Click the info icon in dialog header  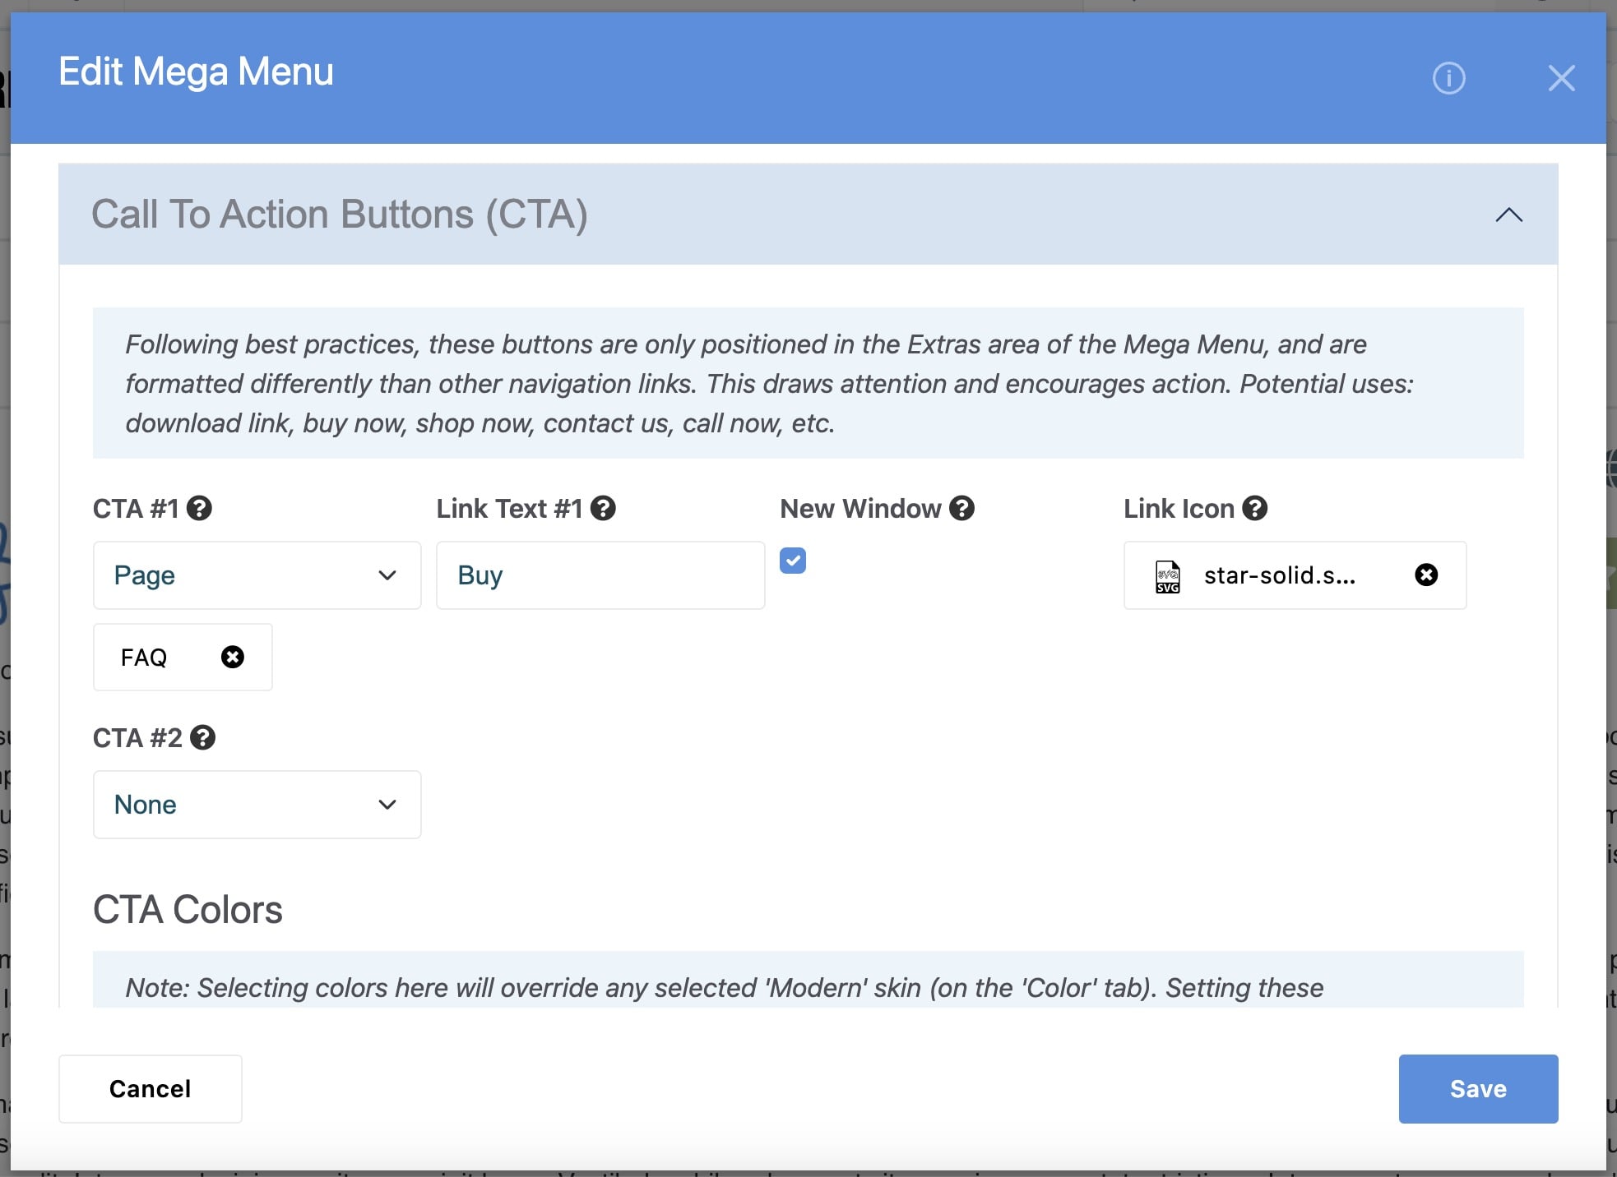[1448, 79]
